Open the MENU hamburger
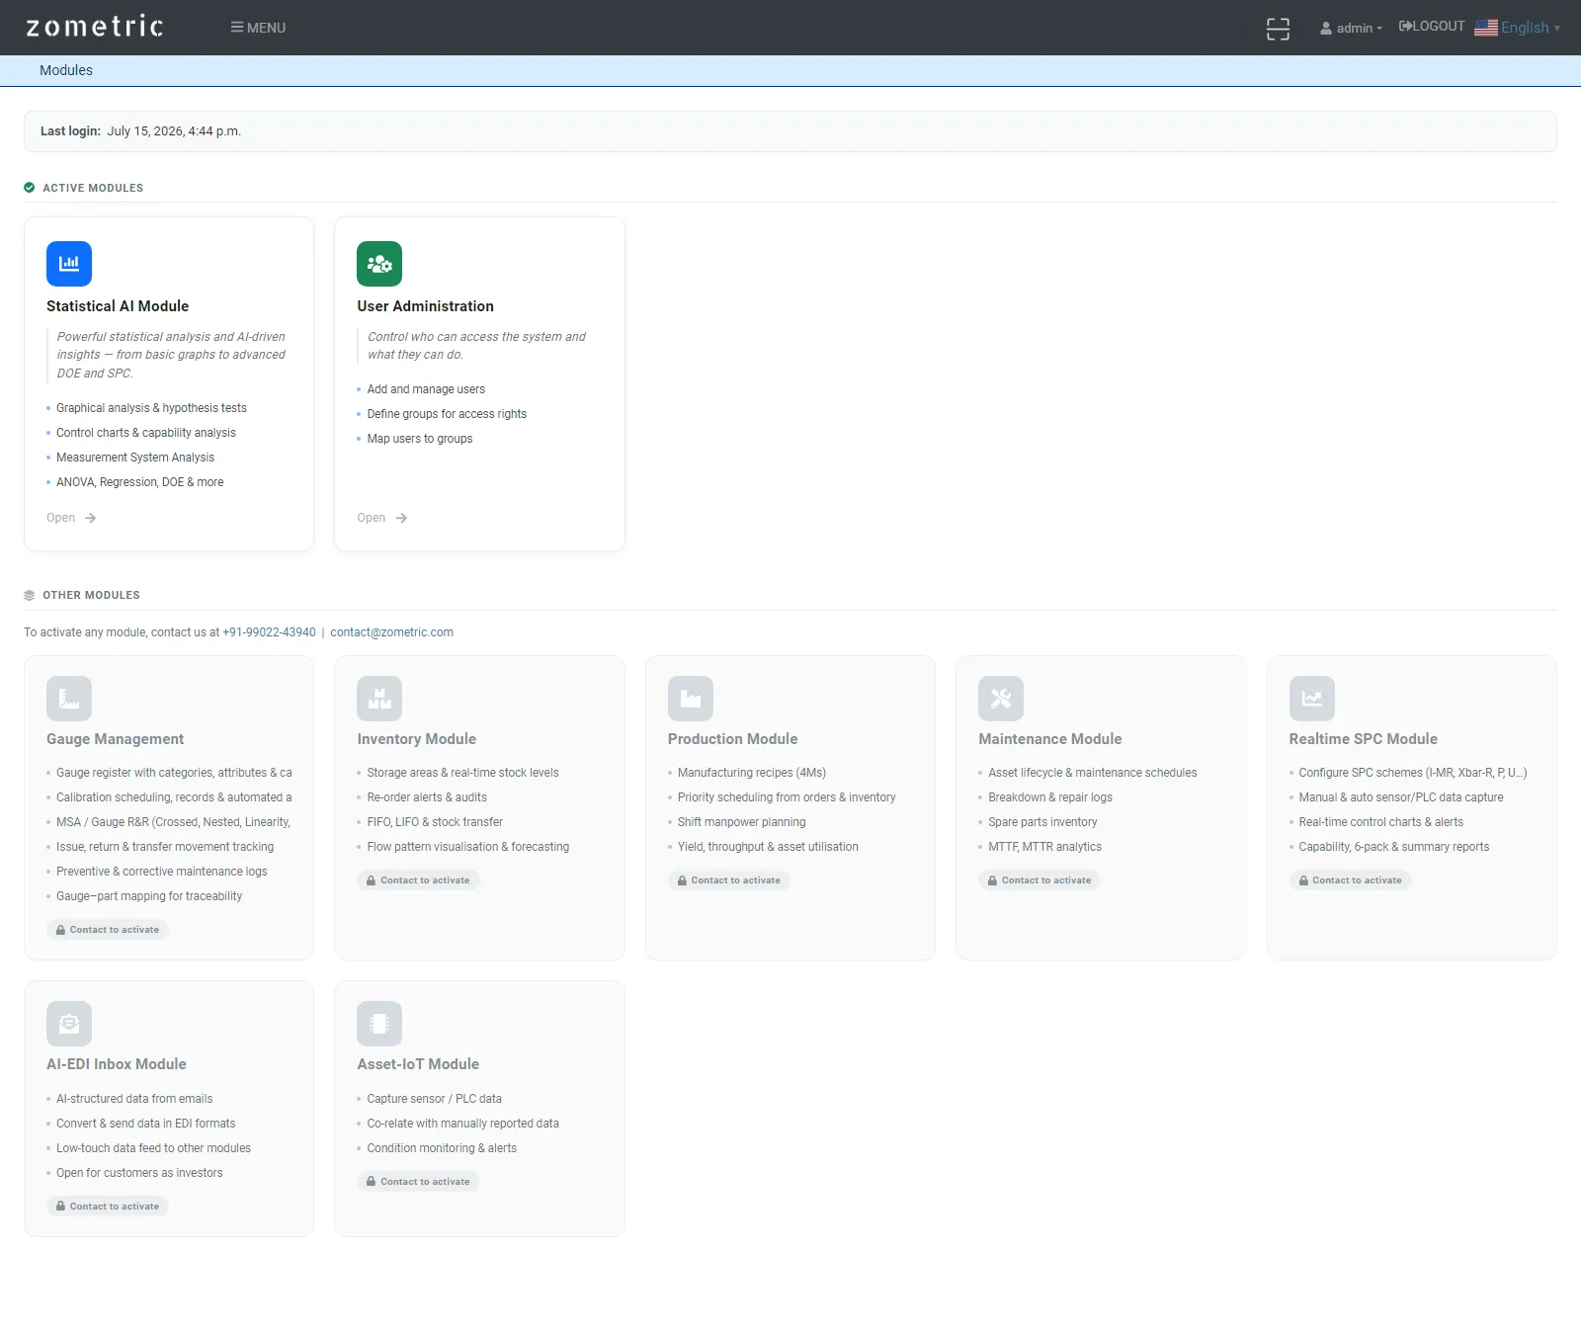The image size is (1581, 1337). click(x=258, y=28)
